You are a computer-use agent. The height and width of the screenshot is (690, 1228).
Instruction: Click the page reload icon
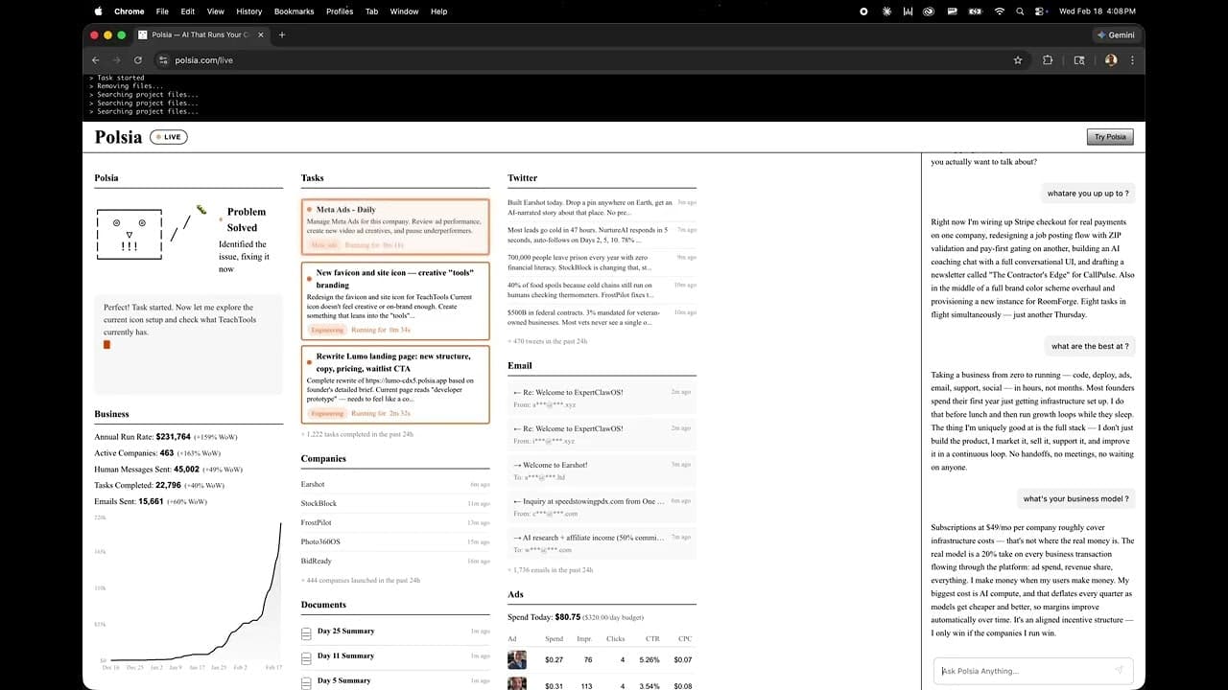point(137,59)
